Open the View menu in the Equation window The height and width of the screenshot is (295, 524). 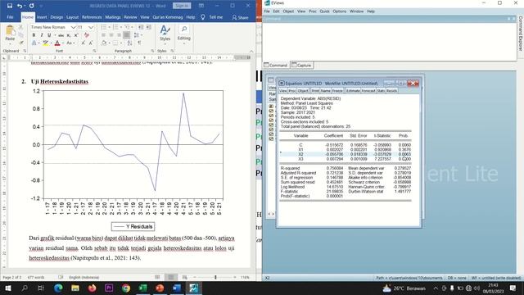click(282, 91)
